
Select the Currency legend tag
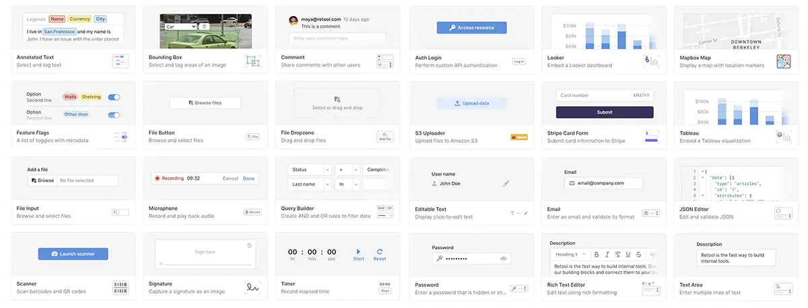(x=80, y=19)
